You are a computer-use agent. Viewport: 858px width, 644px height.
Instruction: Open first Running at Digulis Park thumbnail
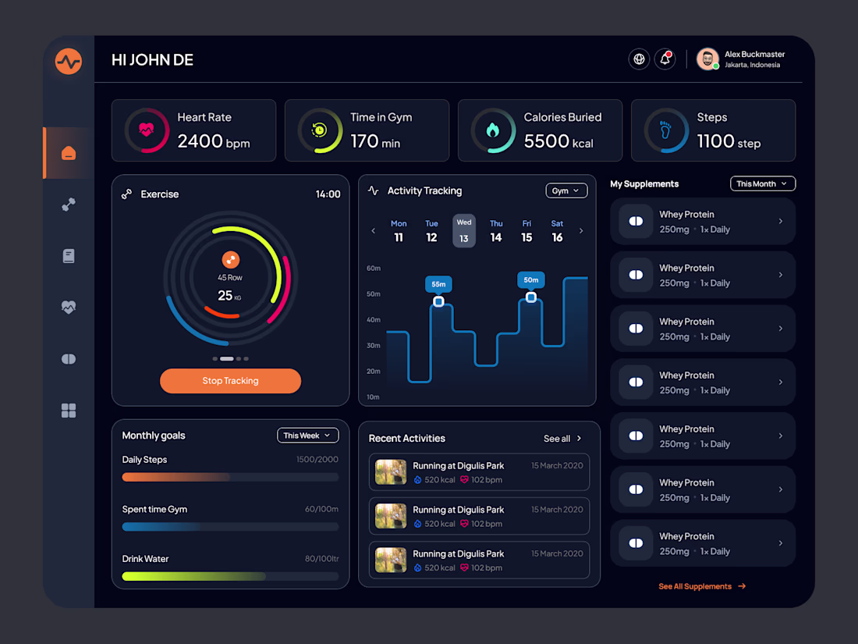pyautogui.click(x=391, y=472)
